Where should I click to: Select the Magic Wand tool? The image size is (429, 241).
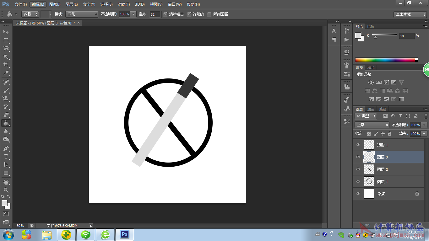tap(6, 57)
